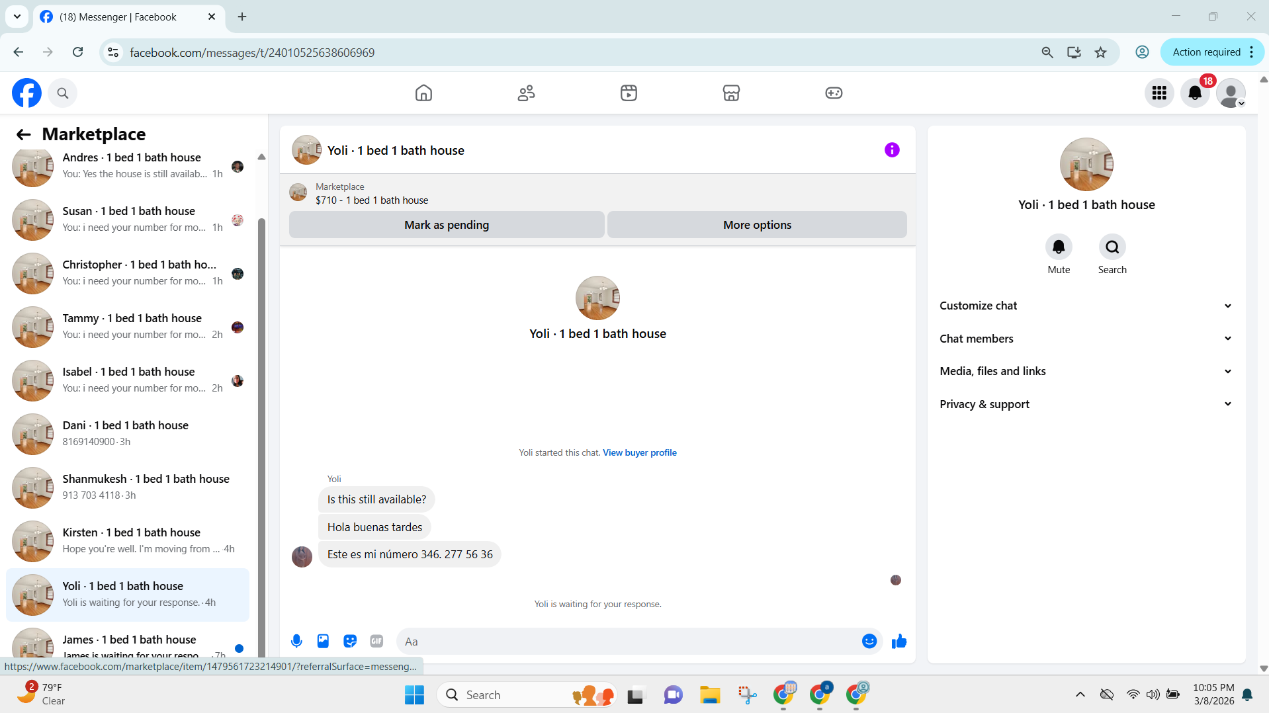
Task: Click the back arrow beside Marketplace heading
Action: pyautogui.click(x=24, y=135)
